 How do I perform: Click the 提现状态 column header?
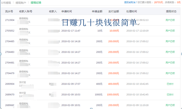(x=171, y=11)
